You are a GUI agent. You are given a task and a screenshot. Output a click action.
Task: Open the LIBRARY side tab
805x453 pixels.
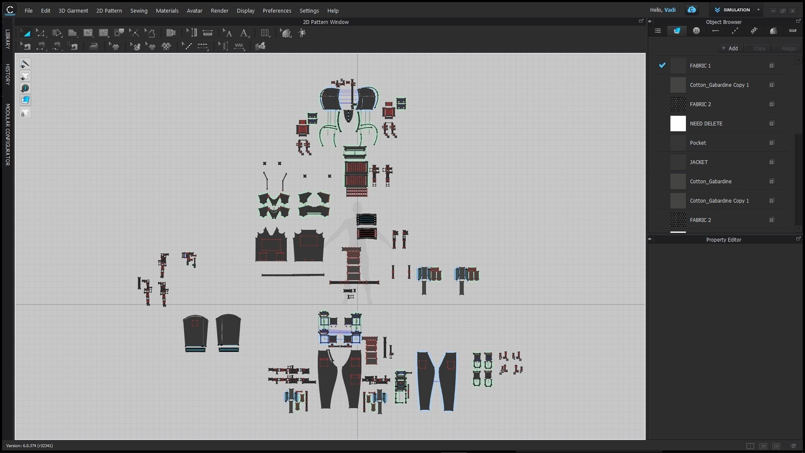pos(7,39)
